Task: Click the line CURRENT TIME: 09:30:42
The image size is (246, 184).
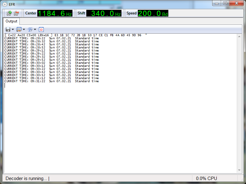Action: pos(51,72)
